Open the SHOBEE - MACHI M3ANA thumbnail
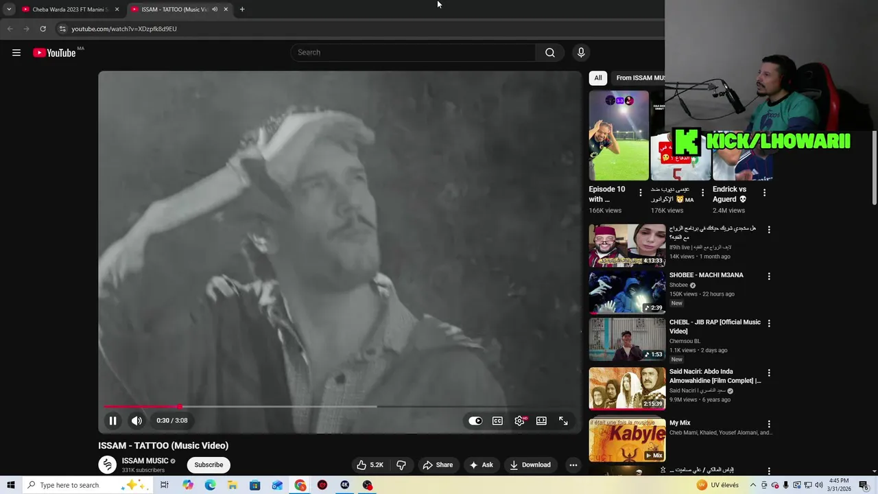The image size is (878, 494). tap(627, 292)
